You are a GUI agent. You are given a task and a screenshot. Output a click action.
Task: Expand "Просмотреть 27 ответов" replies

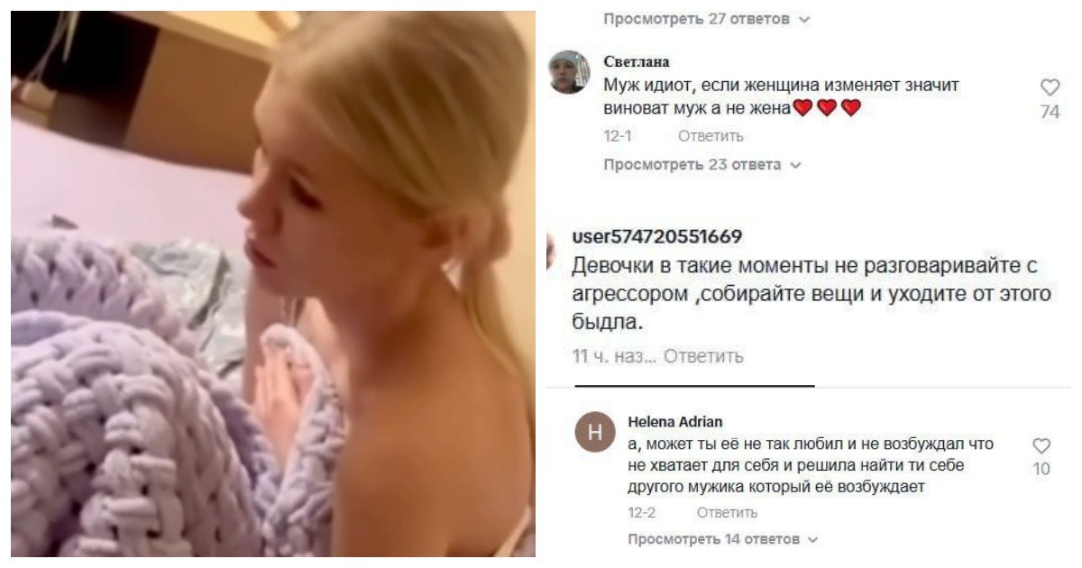pyautogui.click(x=707, y=18)
